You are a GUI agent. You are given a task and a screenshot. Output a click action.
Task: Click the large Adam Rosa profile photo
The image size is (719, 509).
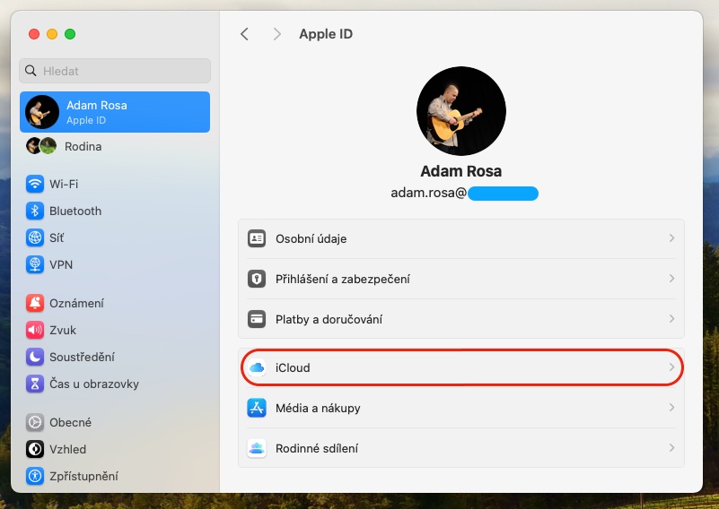[x=461, y=111]
